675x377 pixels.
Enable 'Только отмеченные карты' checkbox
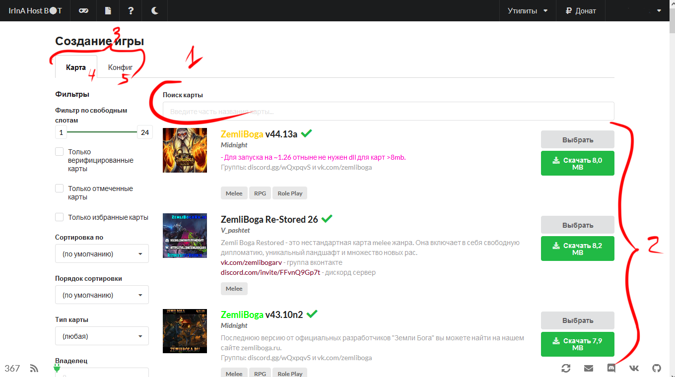click(60, 188)
